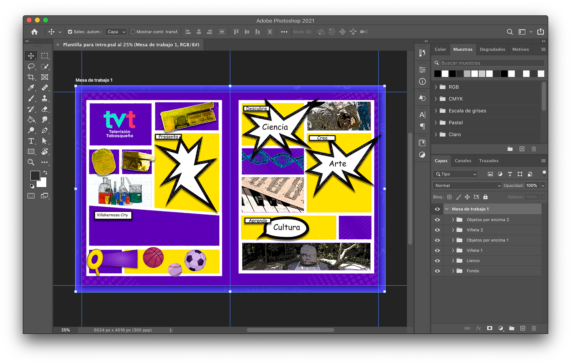Image resolution: width=571 pixels, height=364 pixels.
Task: Open the Normal blend mode dropdown
Action: click(467, 186)
